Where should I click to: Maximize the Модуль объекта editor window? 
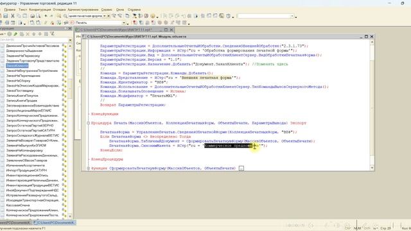[x=366, y=37]
